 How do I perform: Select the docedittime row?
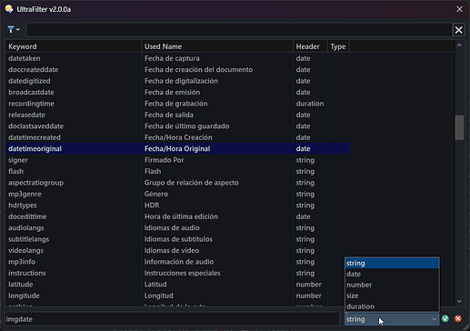pos(177,216)
